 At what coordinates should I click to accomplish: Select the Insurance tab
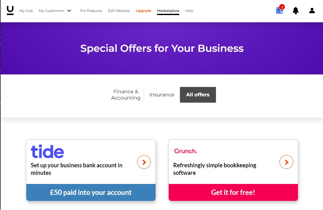pos(161,94)
